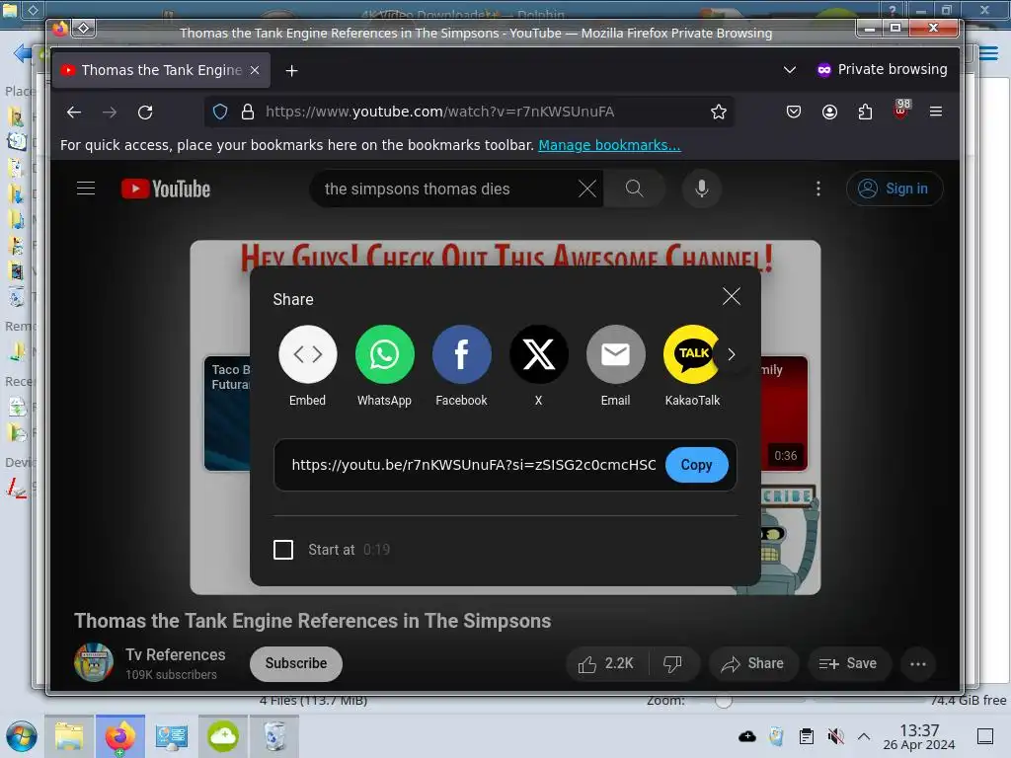Open YouTube settings three-dot menu

(818, 189)
